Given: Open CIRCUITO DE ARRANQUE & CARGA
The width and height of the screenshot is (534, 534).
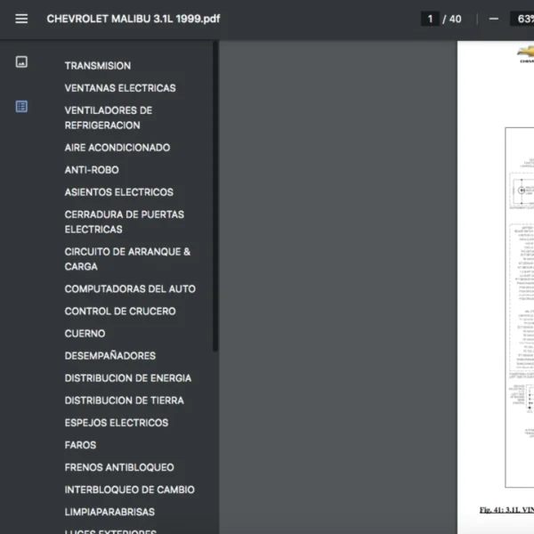Looking at the screenshot, I should pos(127,259).
